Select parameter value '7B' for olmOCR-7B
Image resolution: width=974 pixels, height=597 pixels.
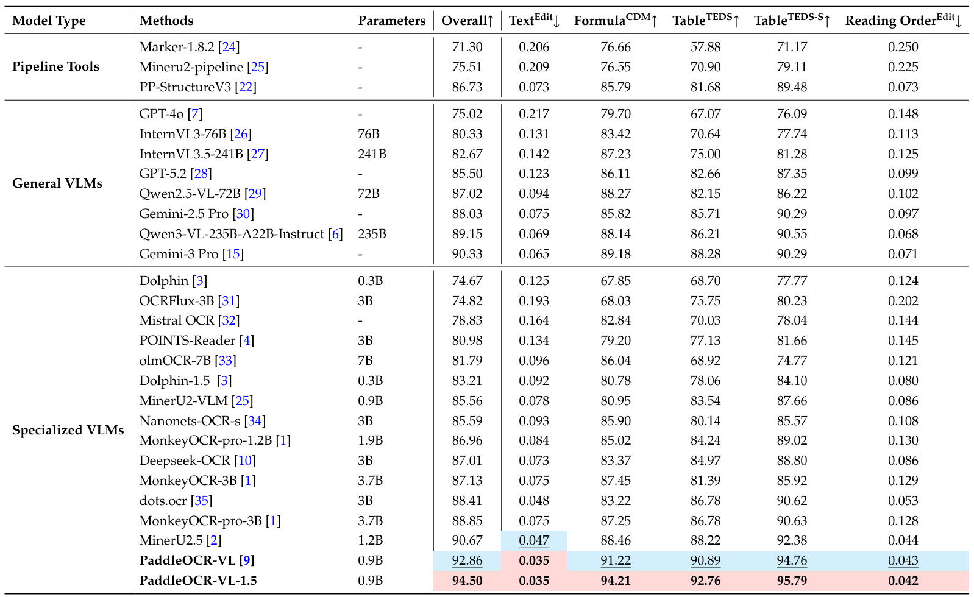[366, 361]
